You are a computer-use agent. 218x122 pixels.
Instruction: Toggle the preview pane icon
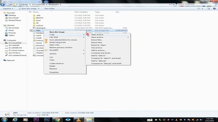[x=208, y=8]
